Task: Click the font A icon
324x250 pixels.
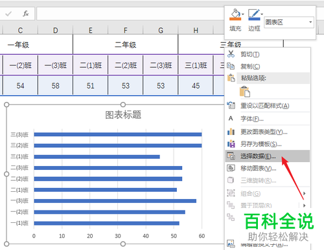Action: [x=231, y=118]
